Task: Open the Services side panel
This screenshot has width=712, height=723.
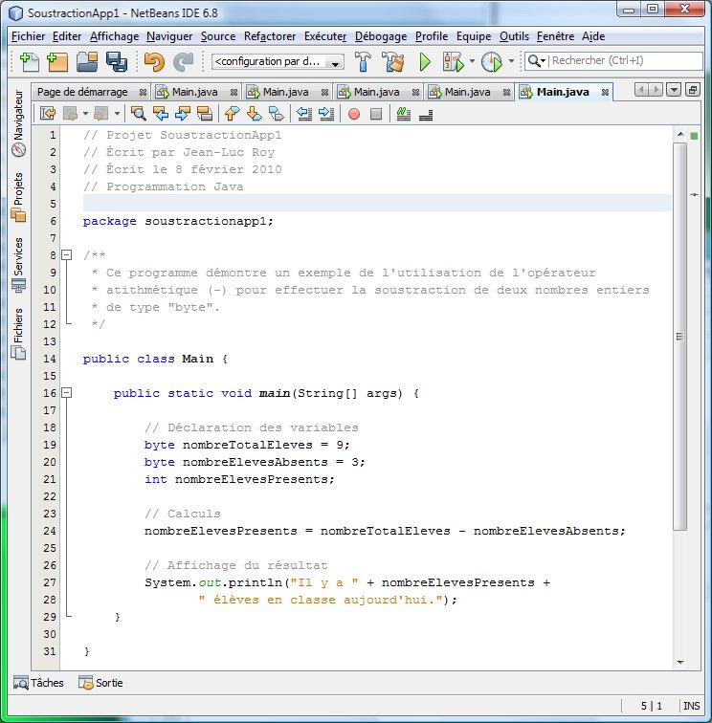Action: coord(18,265)
